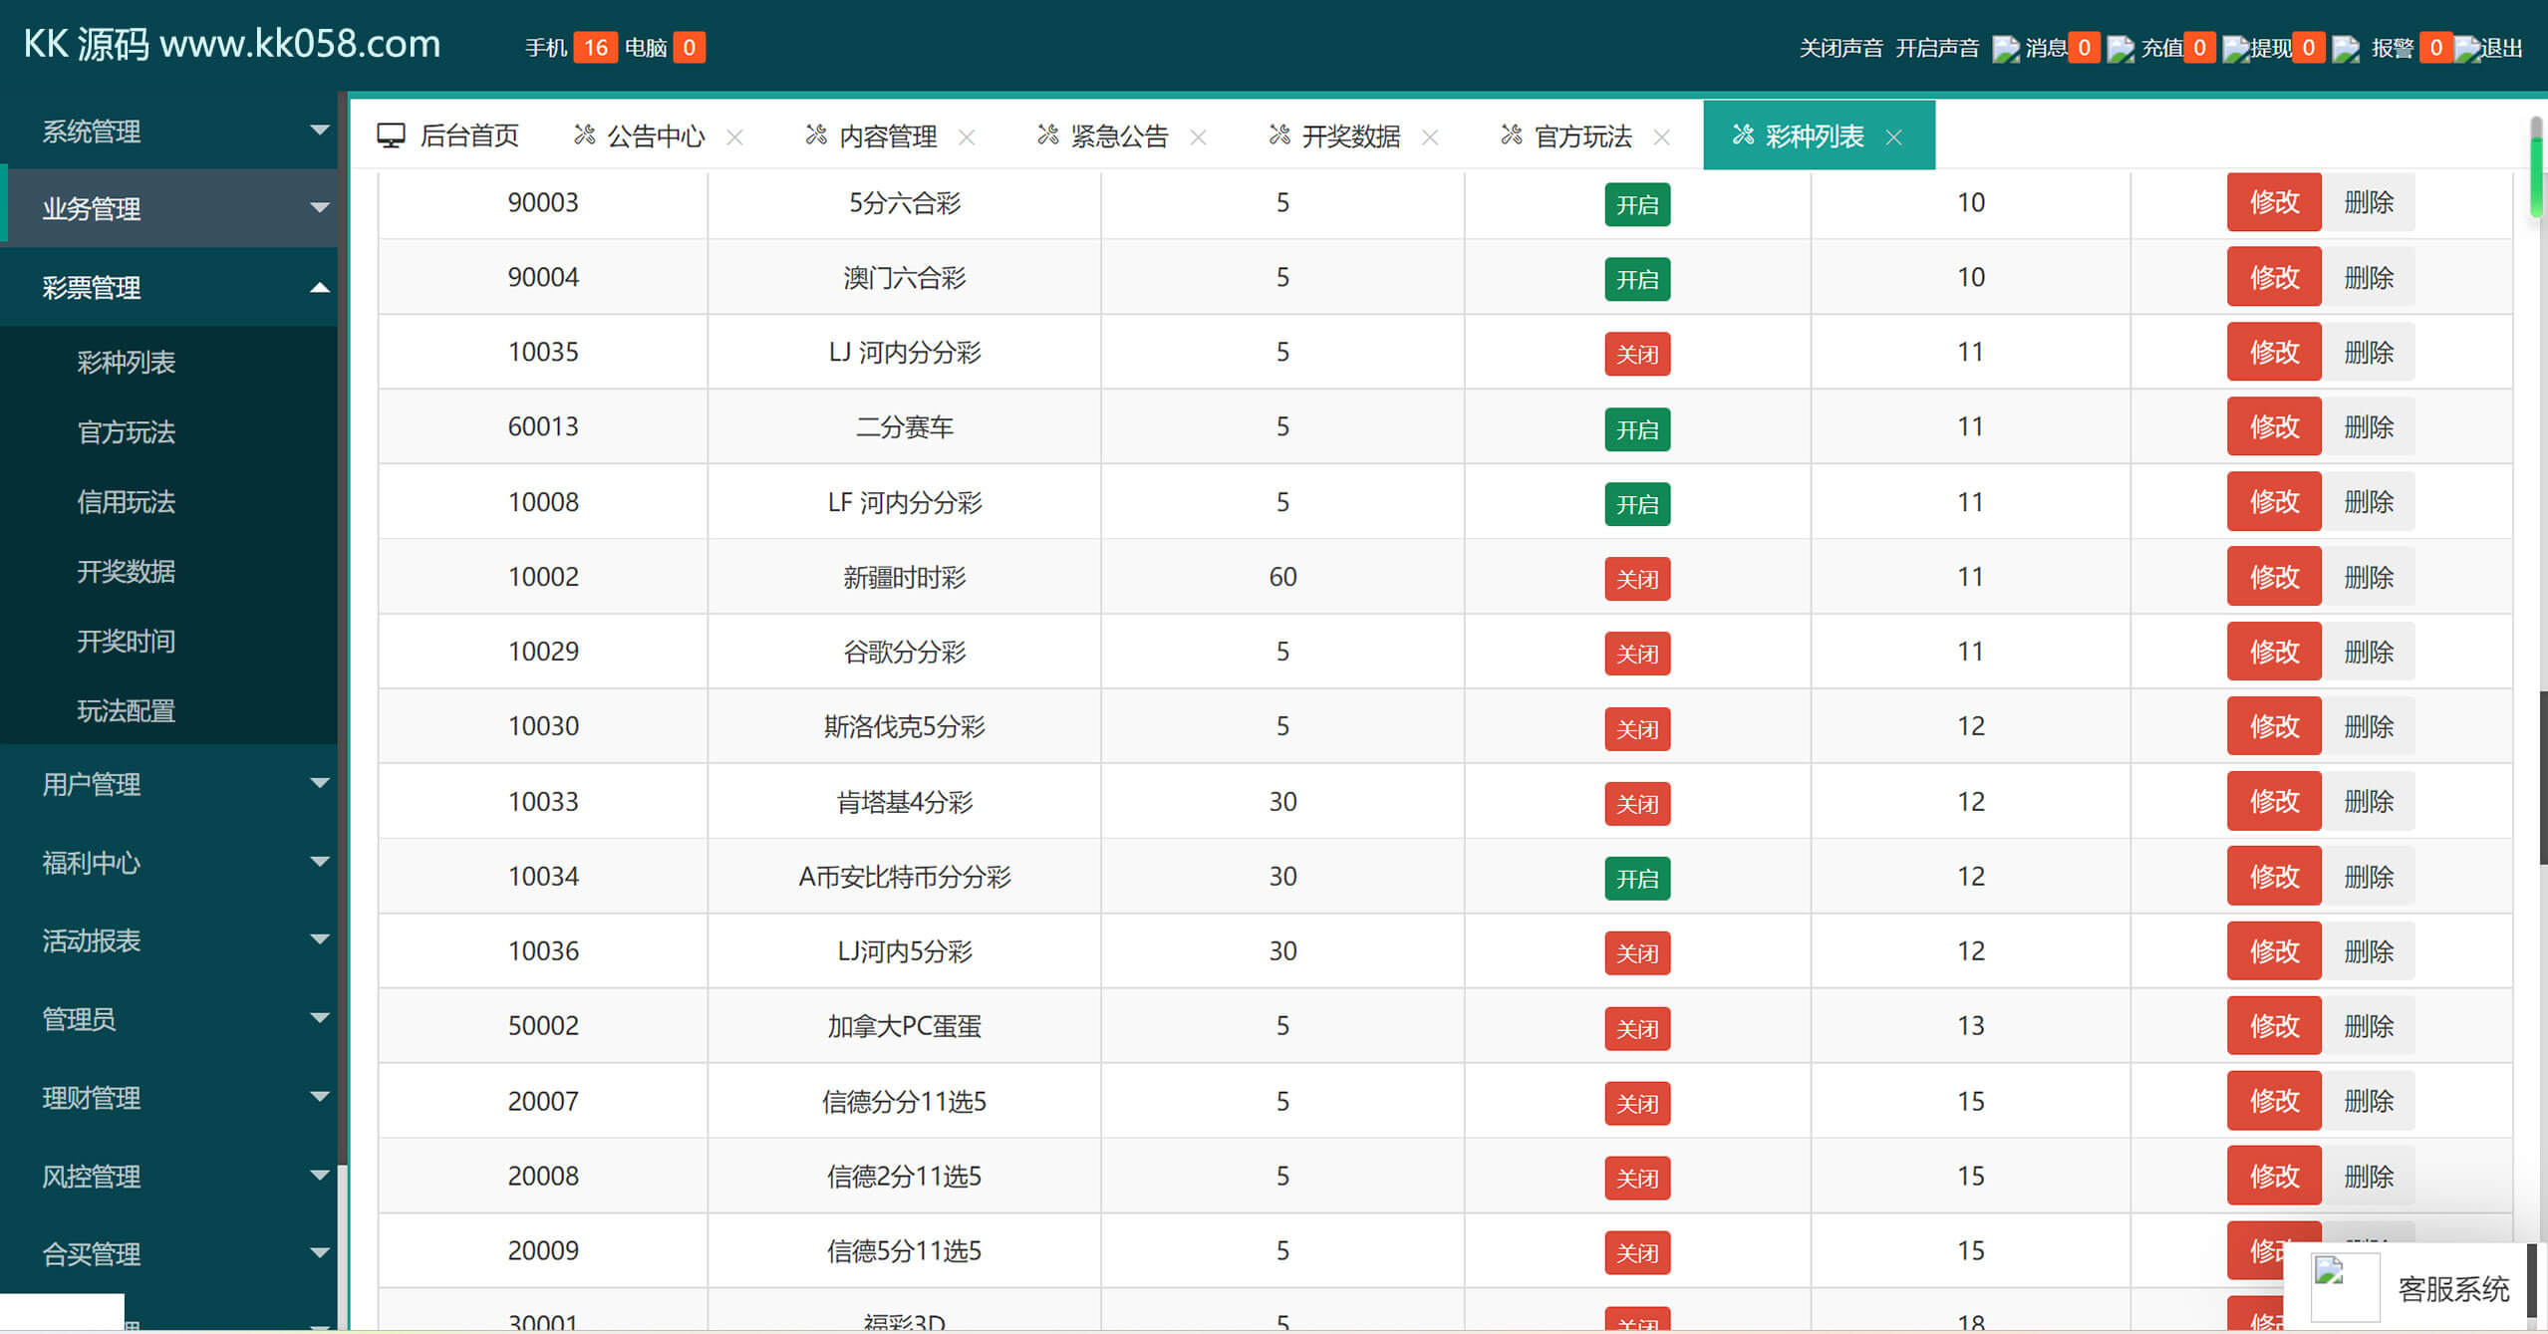
Task: Expand the 理财管理 sidebar menu
Action: [169, 1097]
